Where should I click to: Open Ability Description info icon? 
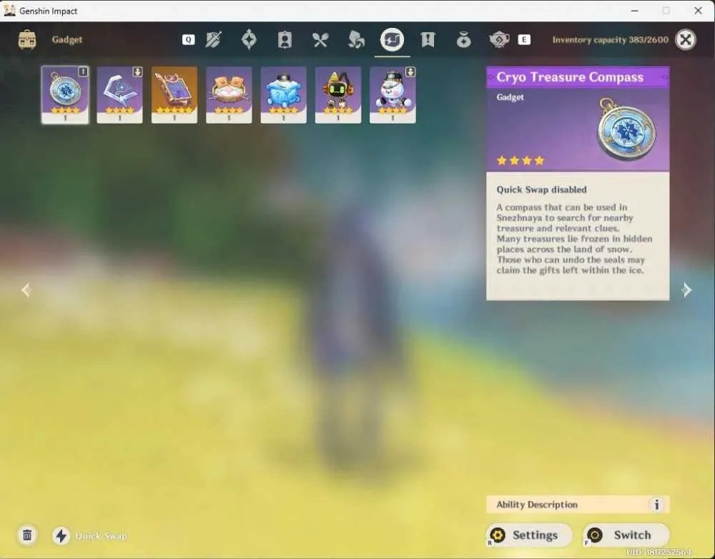pos(656,505)
